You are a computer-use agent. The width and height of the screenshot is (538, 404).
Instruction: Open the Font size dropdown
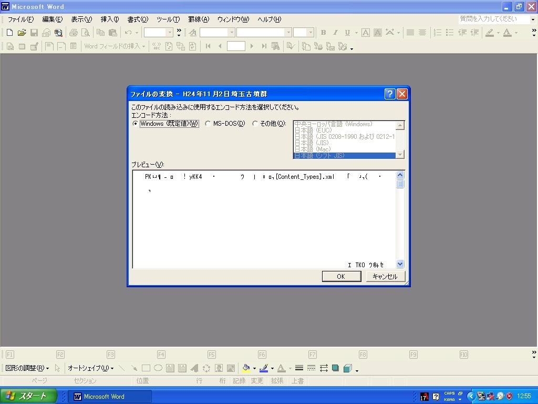pyautogui.click(x=311, y=33)
